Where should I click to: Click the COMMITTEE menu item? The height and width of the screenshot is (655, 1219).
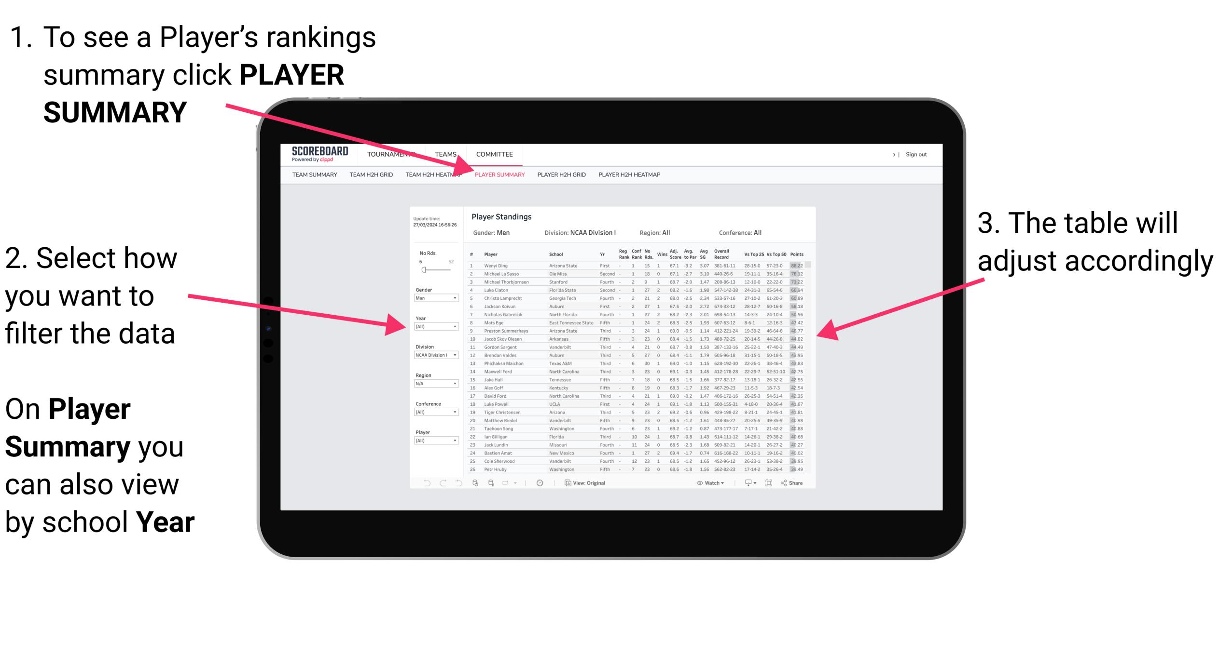[496, 154]
